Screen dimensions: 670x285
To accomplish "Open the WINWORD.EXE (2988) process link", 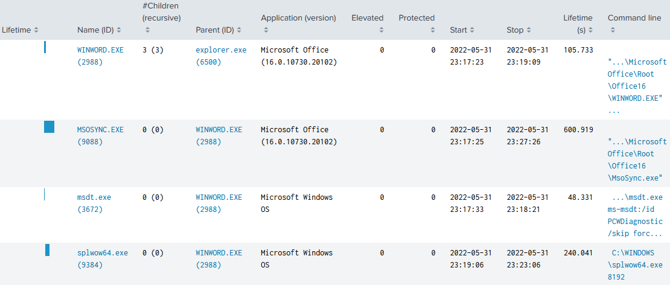I will click(100, 56).
